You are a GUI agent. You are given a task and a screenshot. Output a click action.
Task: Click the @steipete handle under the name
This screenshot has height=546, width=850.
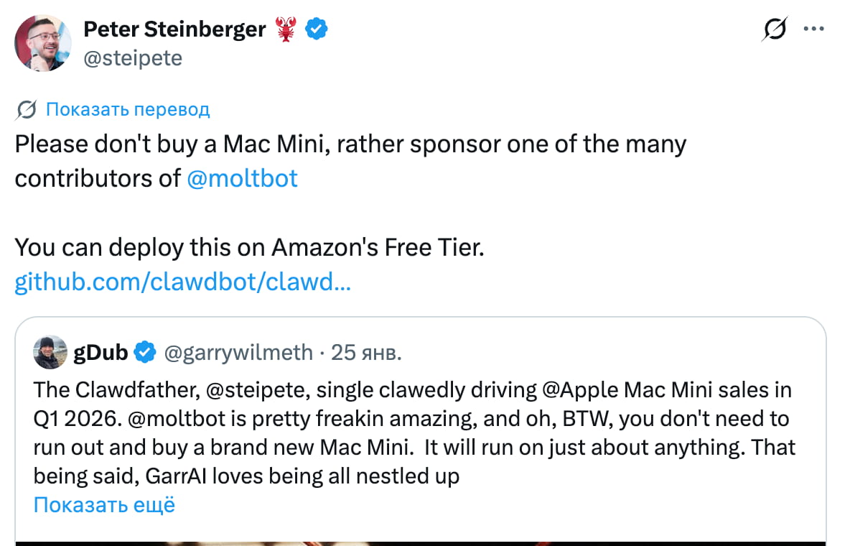[134, 57]
